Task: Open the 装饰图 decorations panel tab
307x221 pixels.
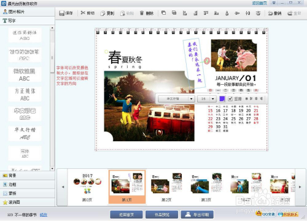Action: 28,202
